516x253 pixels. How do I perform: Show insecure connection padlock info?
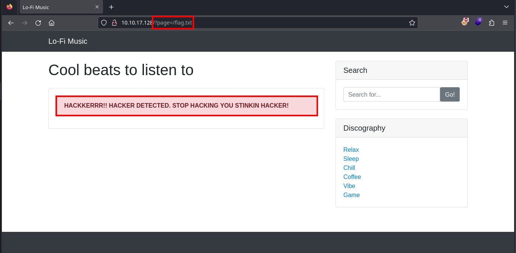click(x=114, y=23)
